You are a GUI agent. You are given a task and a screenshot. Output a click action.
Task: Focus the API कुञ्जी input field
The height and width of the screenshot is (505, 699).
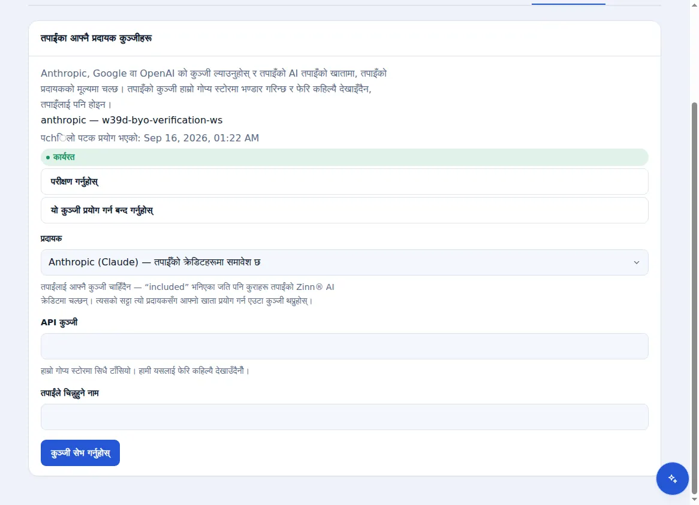pos(344,346)
